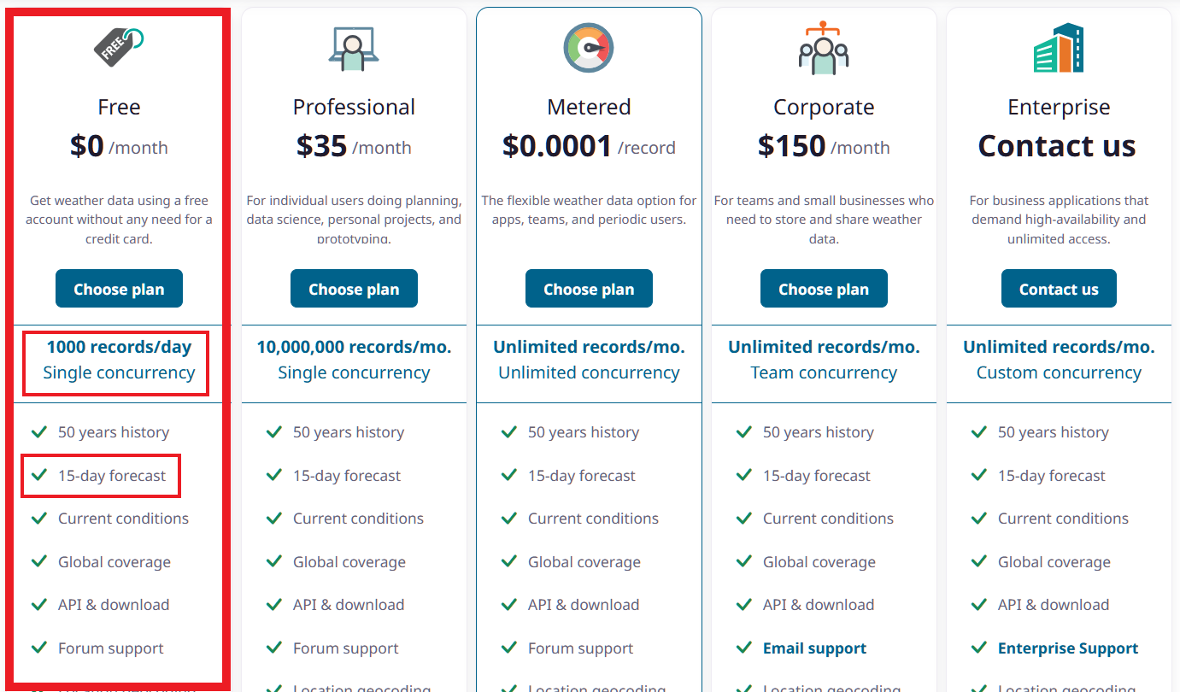Click checkmark next to Enterprise Support

click(979, 648)
